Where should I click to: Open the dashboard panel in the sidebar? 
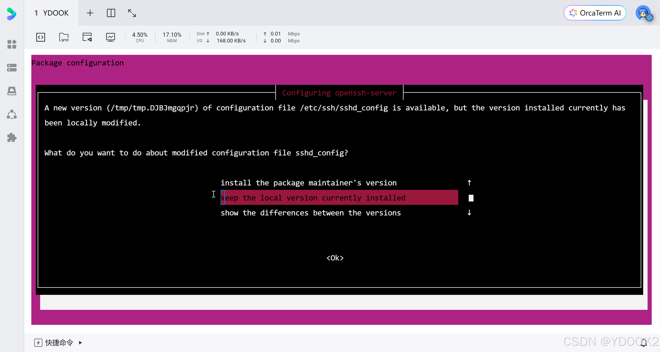(12, 44)
